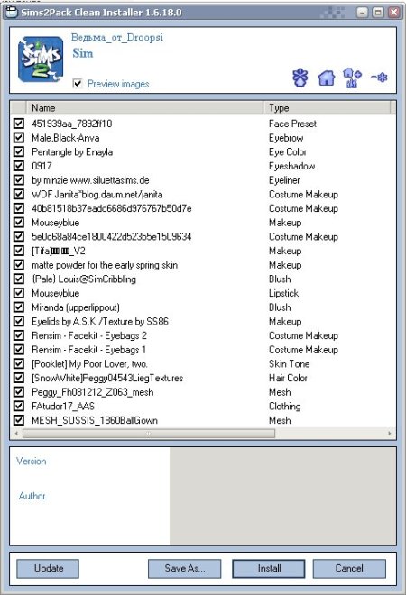Click the horizontal scrollbar right arrow

tap(390, 433)
